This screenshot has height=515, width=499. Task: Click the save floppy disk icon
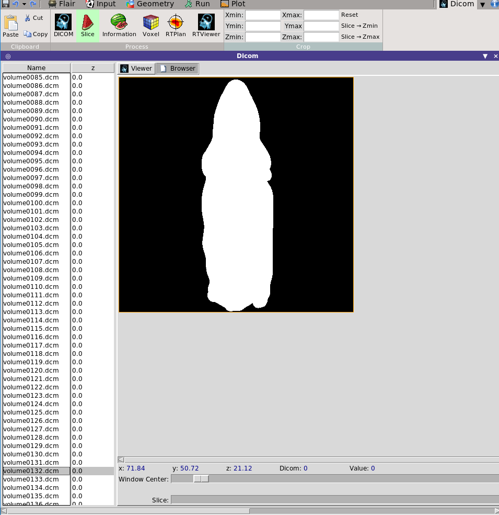coord(6,4)
